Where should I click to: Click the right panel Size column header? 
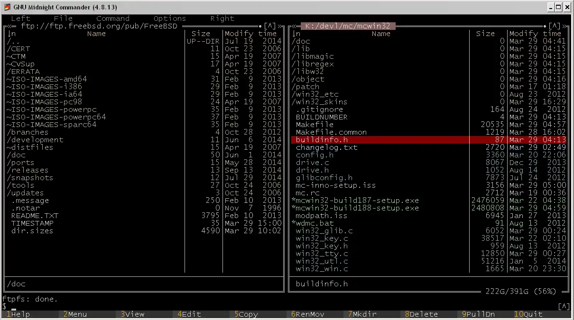[485, 34]
